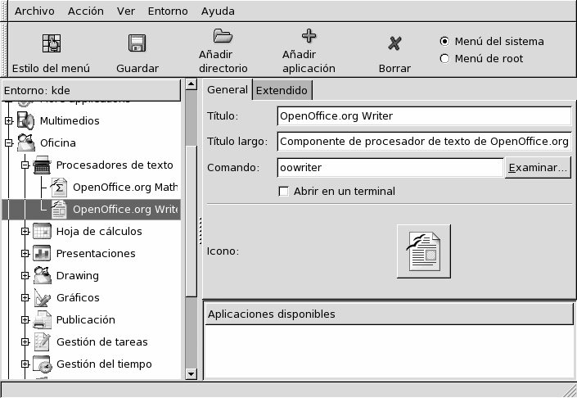Screen dimensions: 577x398
Task: Select the Multimedios tree label
Action: 70,120
